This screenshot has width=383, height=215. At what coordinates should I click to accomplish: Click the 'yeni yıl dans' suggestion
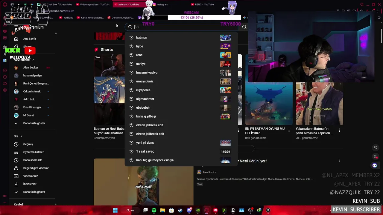click(x=181, y=143)
